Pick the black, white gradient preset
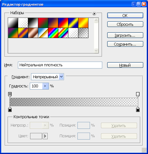Screen dimensions: 148x154 coord(33,23)
